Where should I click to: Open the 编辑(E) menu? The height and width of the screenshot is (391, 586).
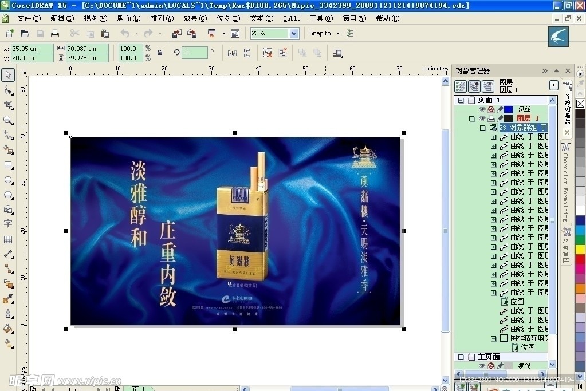(62, 18)
